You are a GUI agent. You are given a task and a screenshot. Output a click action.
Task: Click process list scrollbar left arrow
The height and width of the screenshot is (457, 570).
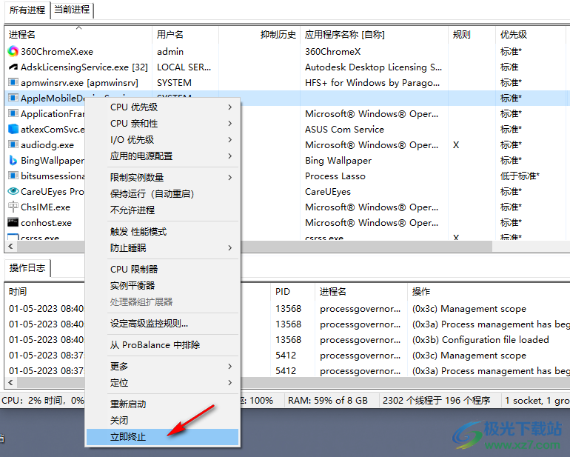pyautogui.click(x=10, y=247)
